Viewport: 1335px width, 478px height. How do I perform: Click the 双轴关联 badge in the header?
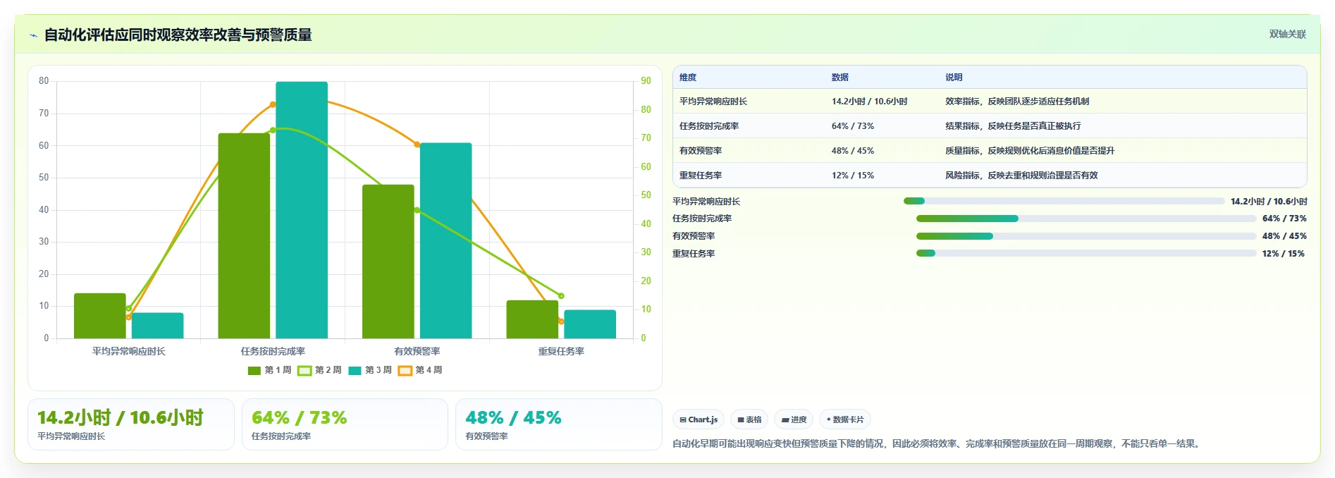pyautogui.click(x=1287, y=35)
